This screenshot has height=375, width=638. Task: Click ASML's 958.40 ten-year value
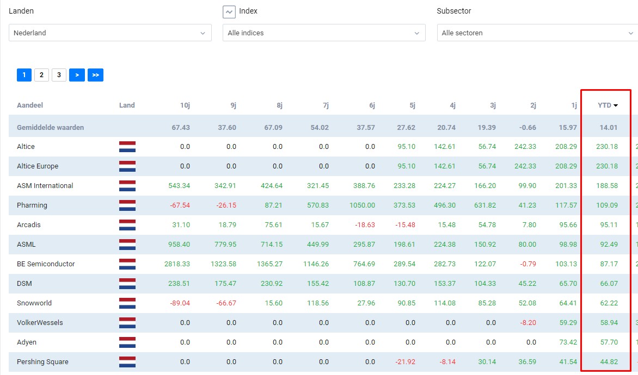coord(179,244)
